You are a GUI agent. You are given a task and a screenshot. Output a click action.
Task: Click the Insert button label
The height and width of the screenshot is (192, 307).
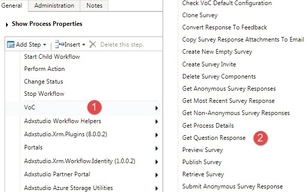[72, 45]
